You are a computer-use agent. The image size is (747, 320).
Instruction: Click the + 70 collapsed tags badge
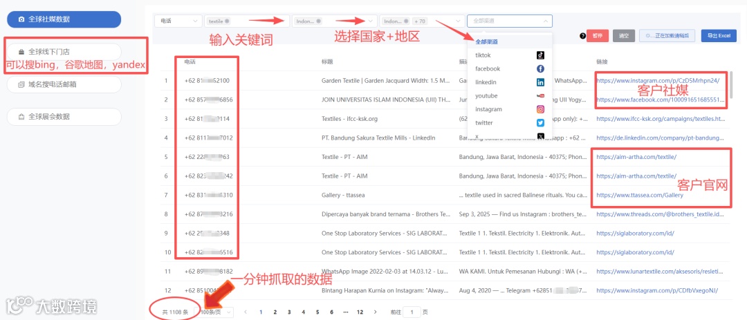(420, 21)
